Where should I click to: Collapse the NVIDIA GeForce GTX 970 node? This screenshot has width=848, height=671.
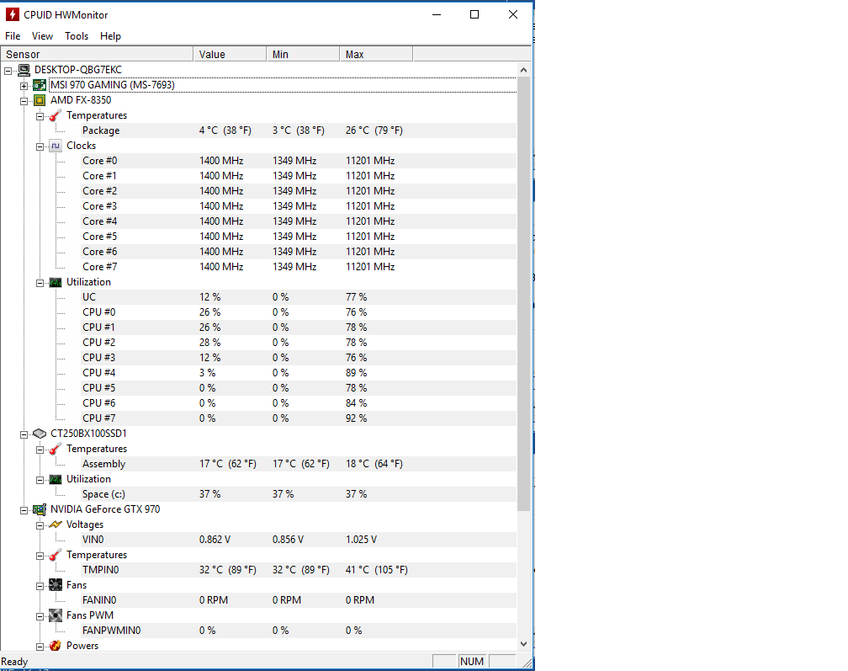pyautogui.click(x=24, y=510)
